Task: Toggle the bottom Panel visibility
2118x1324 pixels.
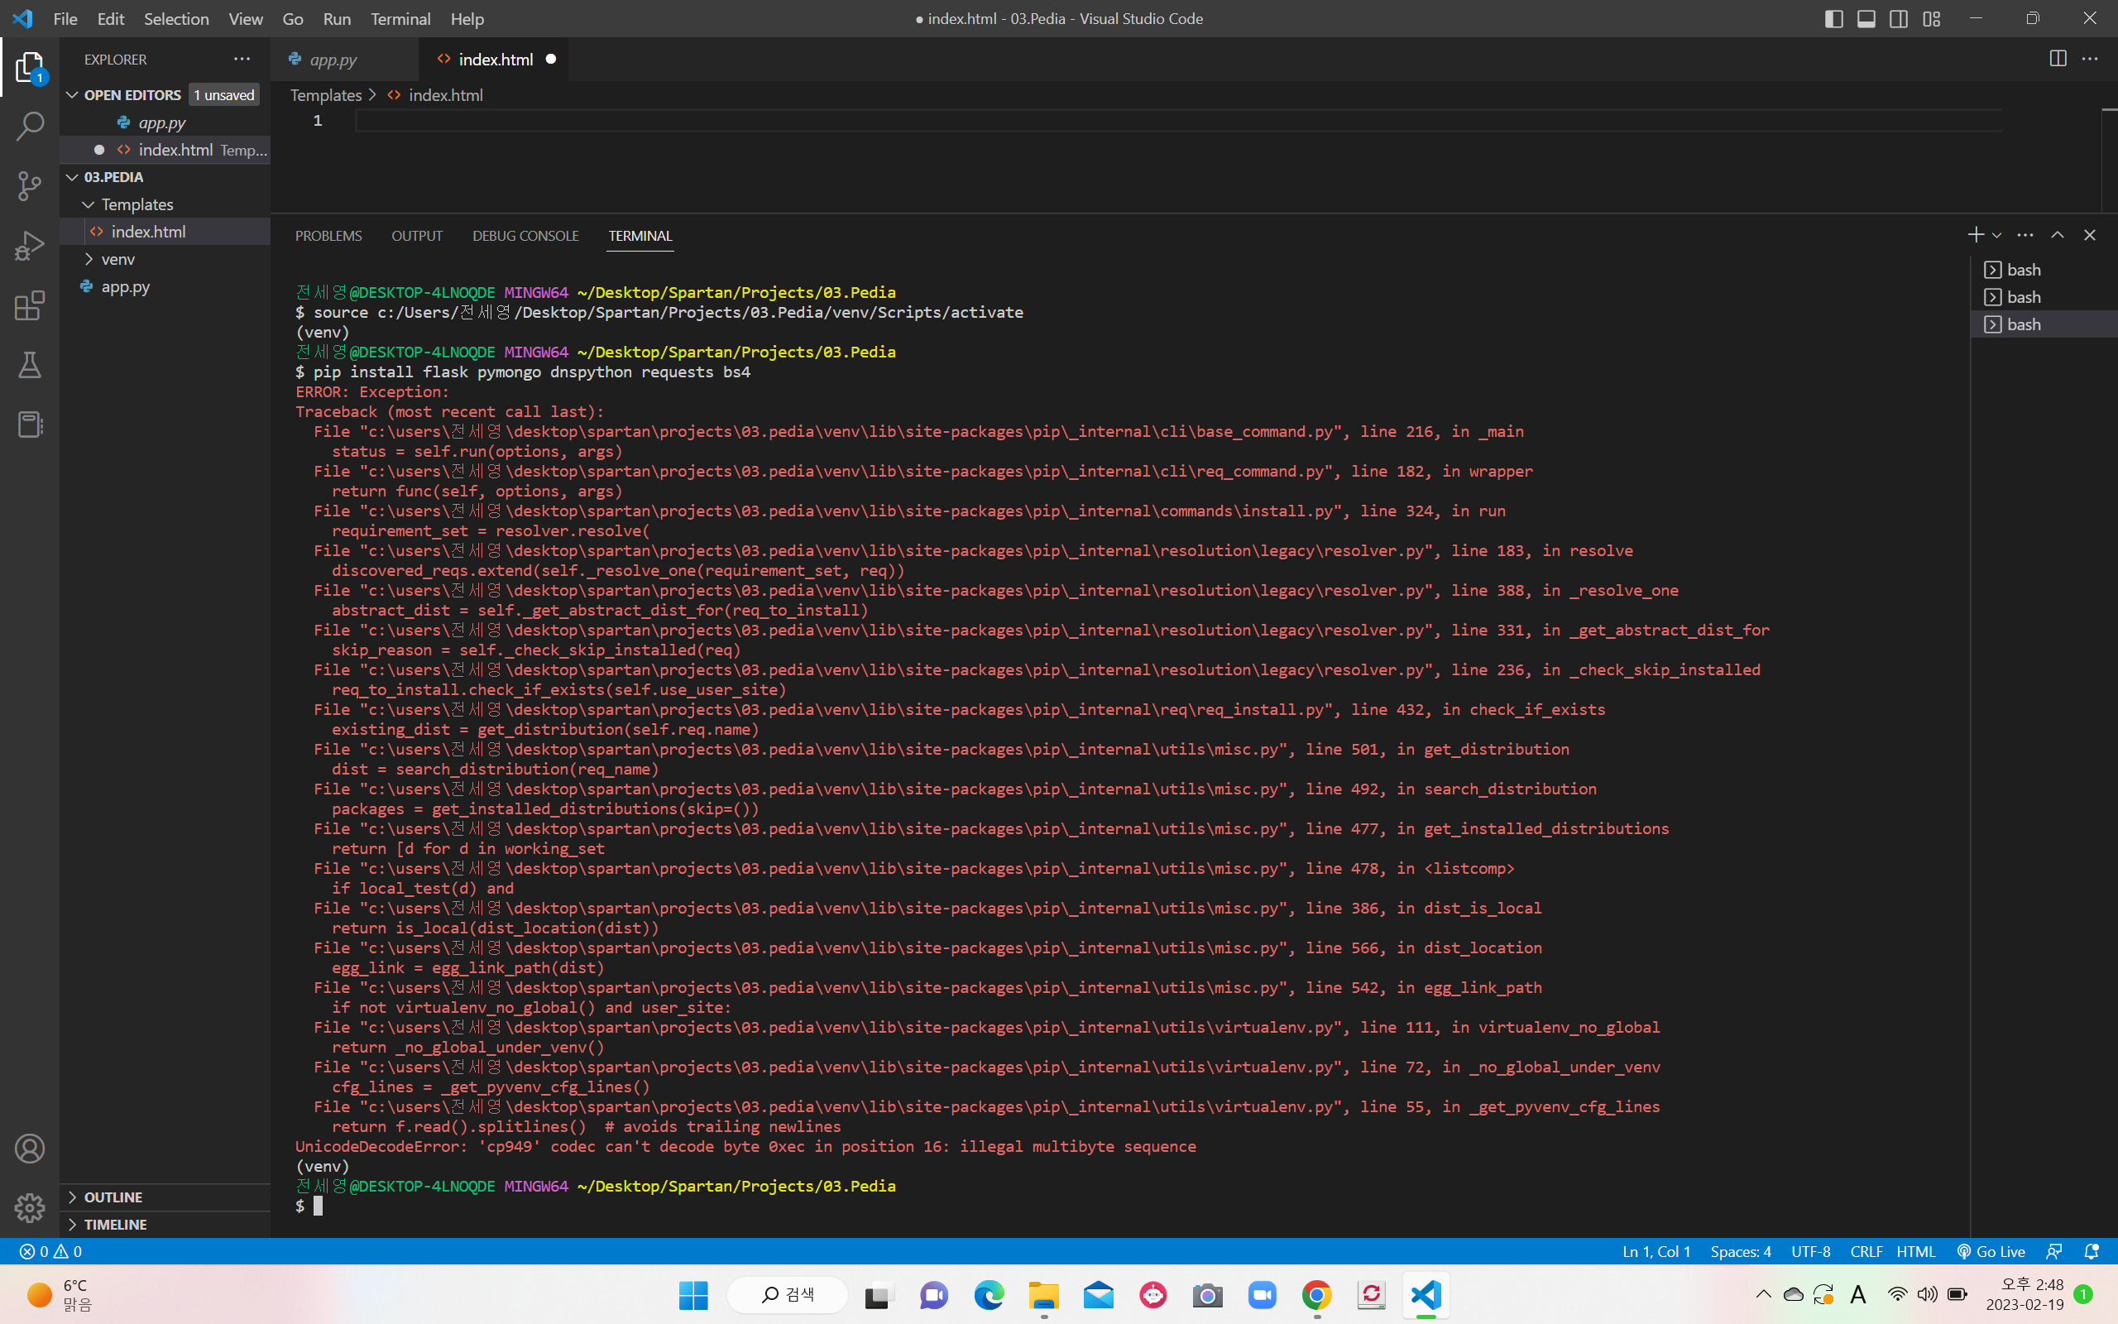Action: [x=1866, y=18]
